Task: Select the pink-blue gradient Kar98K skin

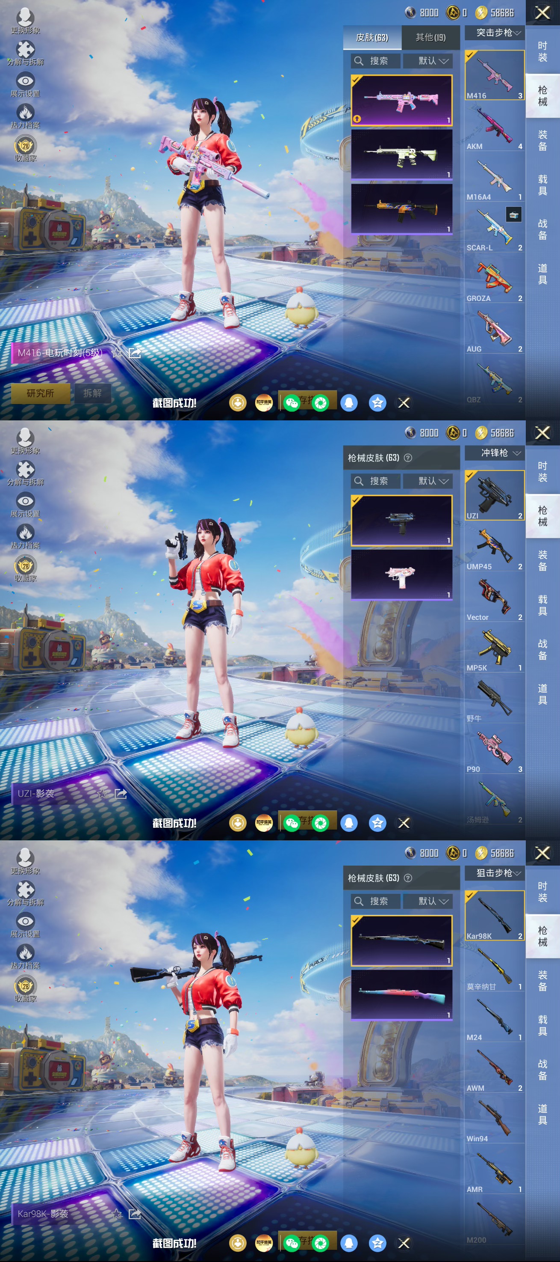Action: click(x=401, y=995)
